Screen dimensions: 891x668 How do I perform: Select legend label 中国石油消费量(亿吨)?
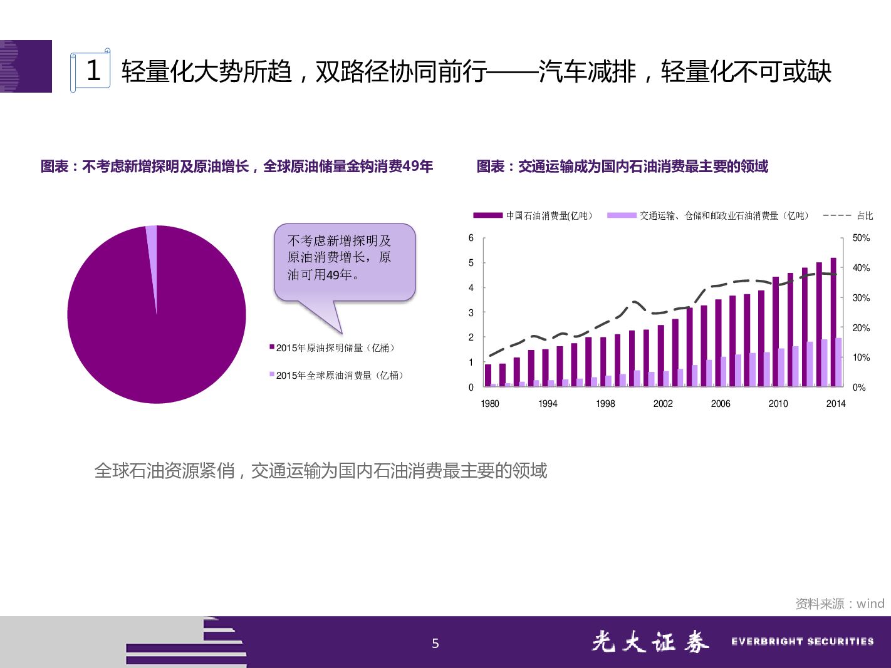point(550,216)
